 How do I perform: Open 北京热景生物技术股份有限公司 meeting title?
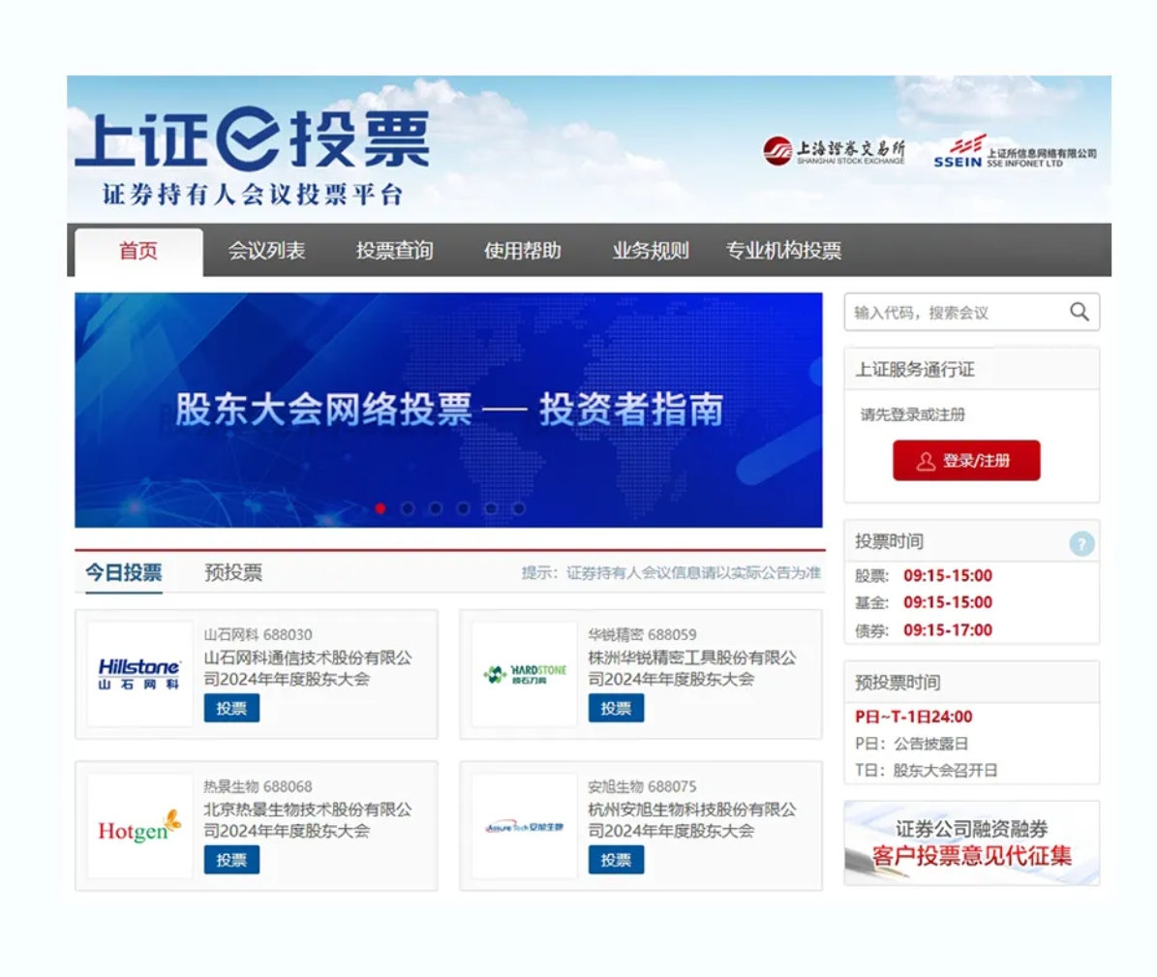[x=308, y=820]
